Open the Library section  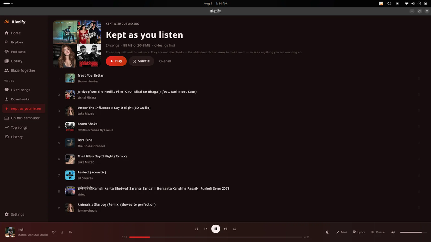point(24,61)
